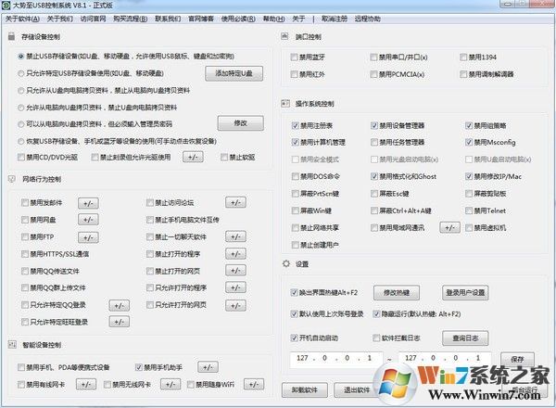Viewport: 556px width, 408px height.
Task: Click the app icon in the title bar
Action: (6, 6)
